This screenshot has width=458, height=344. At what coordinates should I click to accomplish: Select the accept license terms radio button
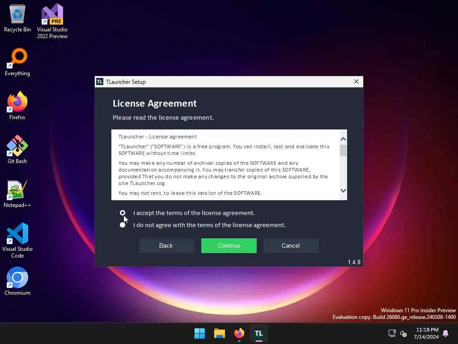[x=123, y=213]
